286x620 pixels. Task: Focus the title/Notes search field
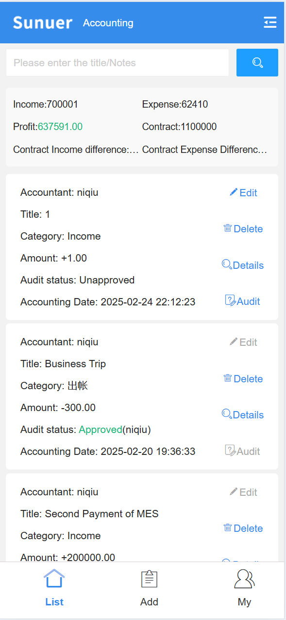(118, 62)
